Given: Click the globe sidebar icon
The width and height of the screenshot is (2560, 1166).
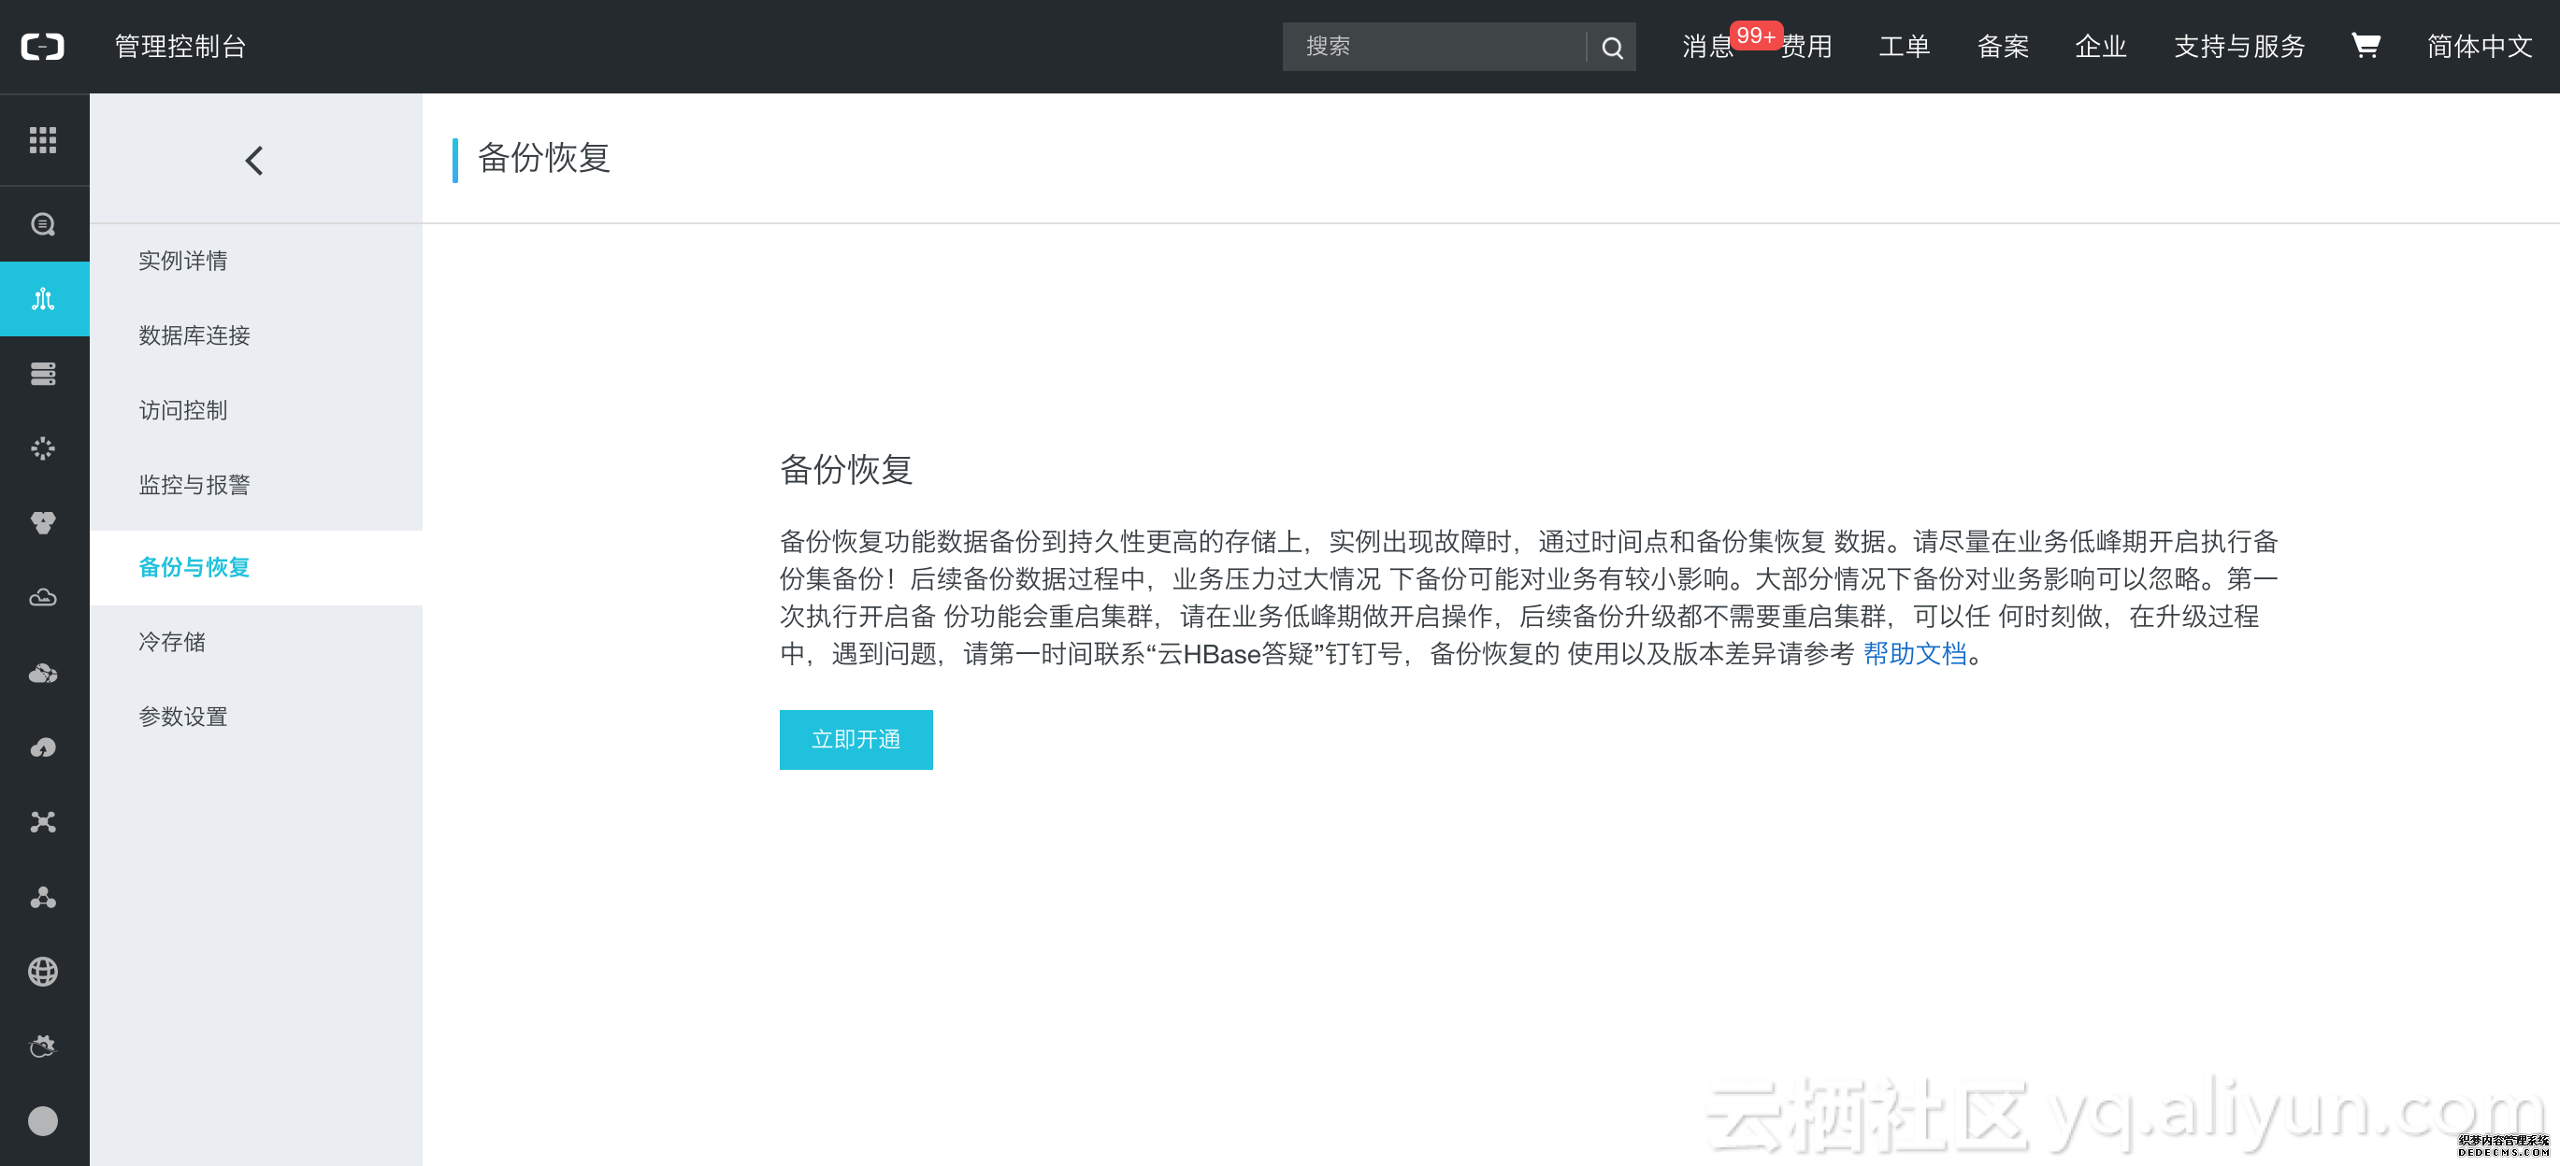Looking at the screenshot, I should [43, 972].
